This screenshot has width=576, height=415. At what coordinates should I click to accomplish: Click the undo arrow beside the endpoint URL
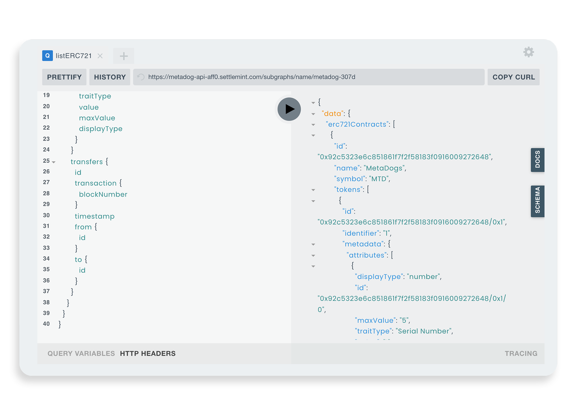[x=141, y=77]
